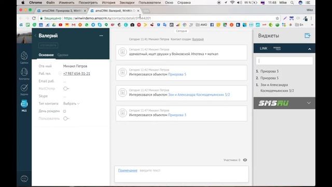This screenshot has width=332, height=187.
Task: Open the camera bookmark icon
Action: (x=132, y=25)
